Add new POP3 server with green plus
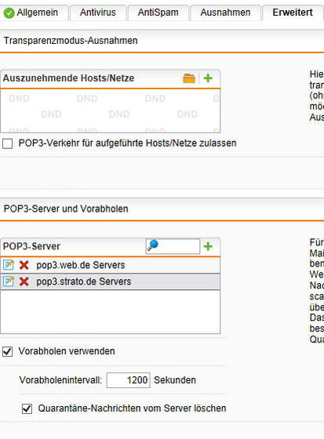The height and width of the screenshot is (439, 324). click(x=208, y=246)
